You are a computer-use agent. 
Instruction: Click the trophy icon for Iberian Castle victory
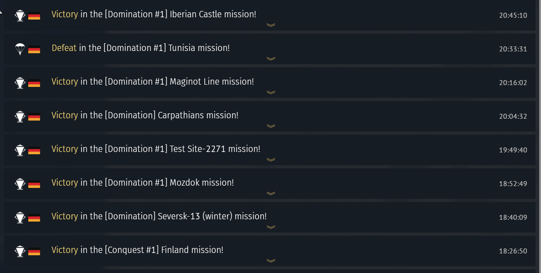click(20, 15)
